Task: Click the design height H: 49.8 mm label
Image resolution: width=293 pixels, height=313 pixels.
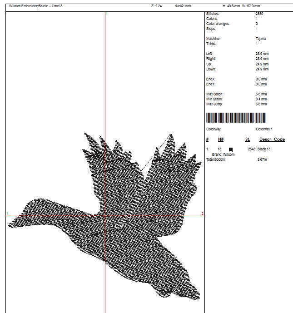Action: [x=231, y=6]
